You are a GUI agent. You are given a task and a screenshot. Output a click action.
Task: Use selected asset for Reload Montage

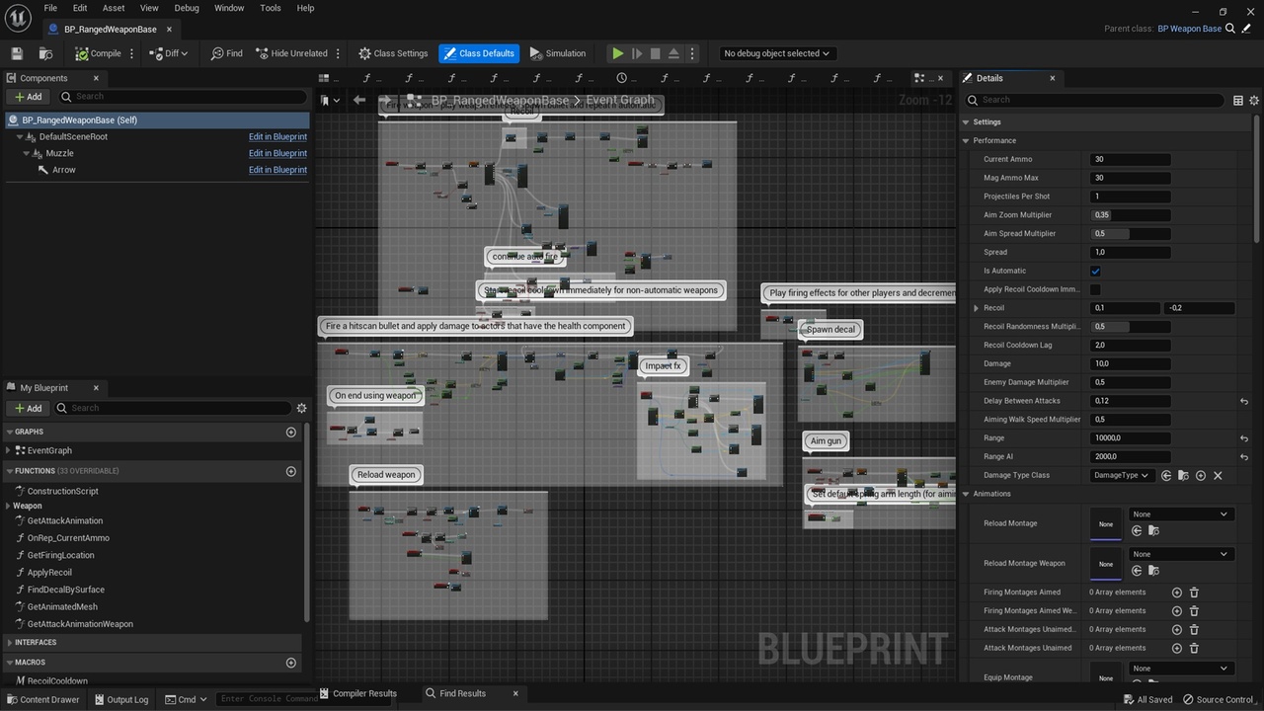coord(1137,530)
